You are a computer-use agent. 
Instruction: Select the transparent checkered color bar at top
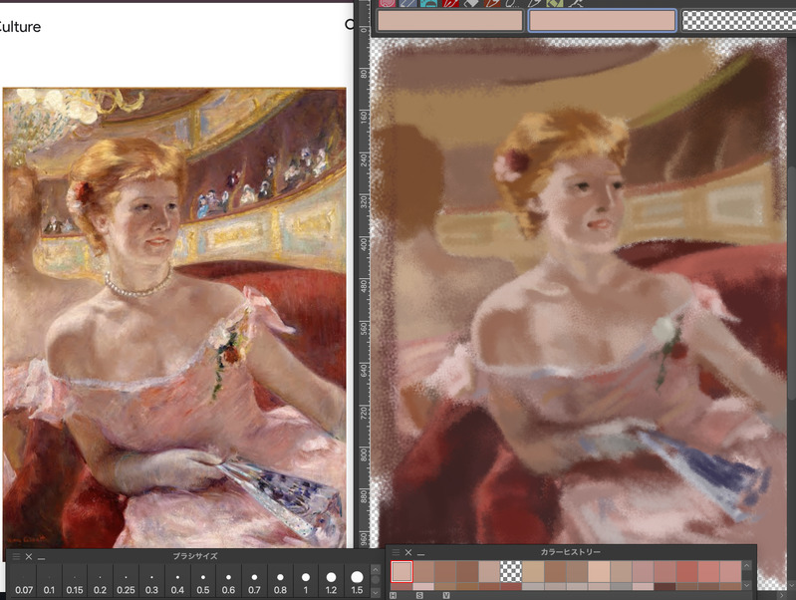738,20
